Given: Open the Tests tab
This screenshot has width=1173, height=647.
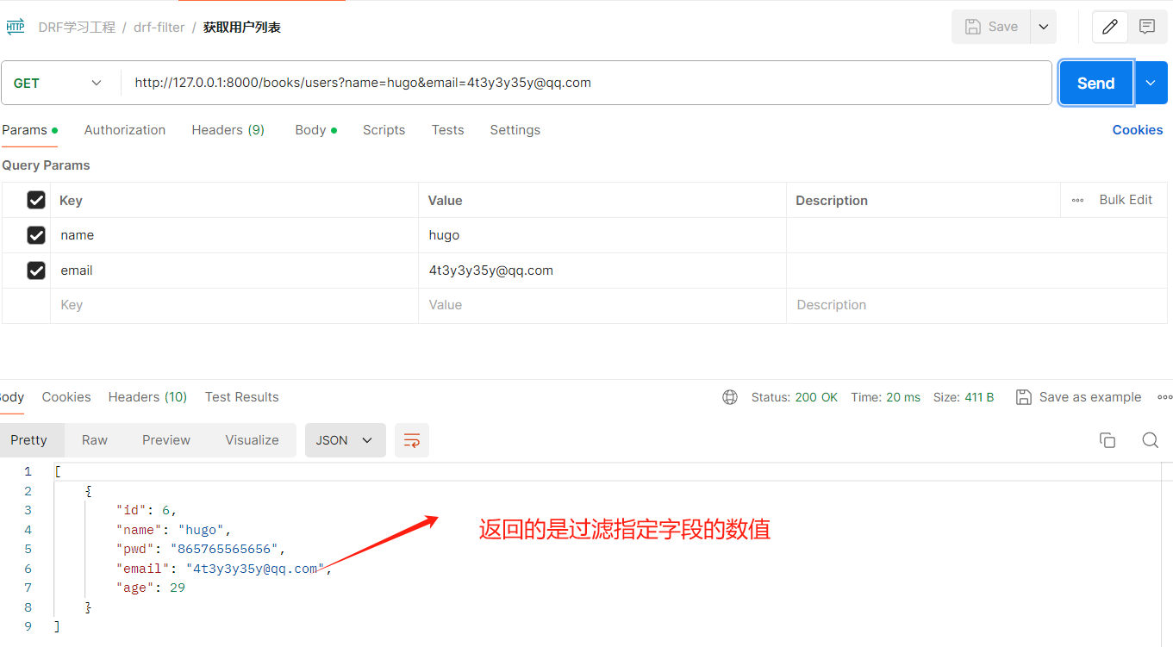Looking at the screenshot, I should click(447, 130).
